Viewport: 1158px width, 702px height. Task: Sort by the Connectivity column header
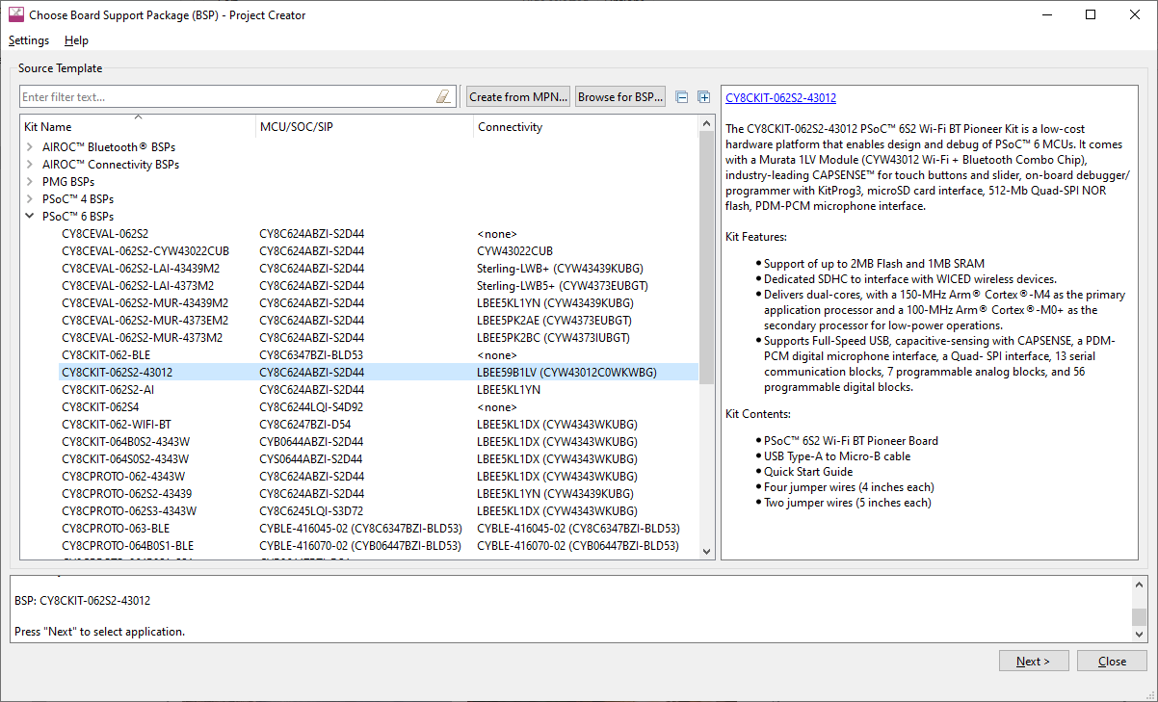586,127
